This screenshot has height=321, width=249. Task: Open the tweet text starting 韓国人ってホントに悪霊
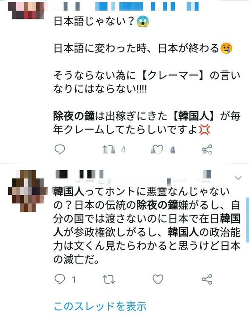click(147, 226)
